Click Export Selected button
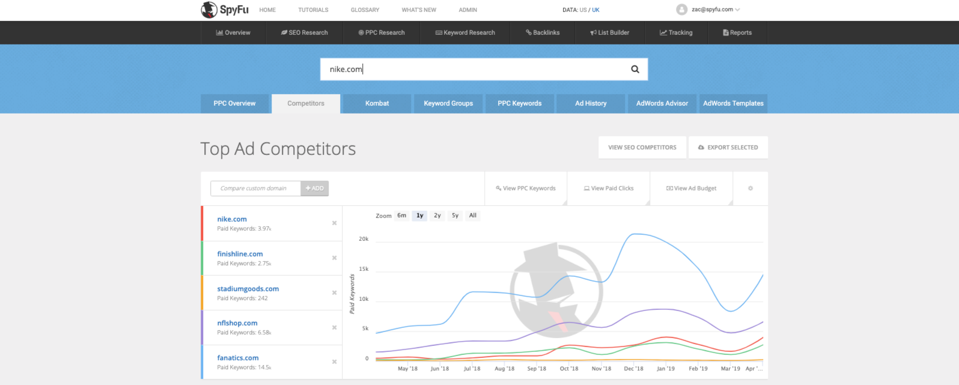This screenshot has width=959, height=385. (728, 147)
